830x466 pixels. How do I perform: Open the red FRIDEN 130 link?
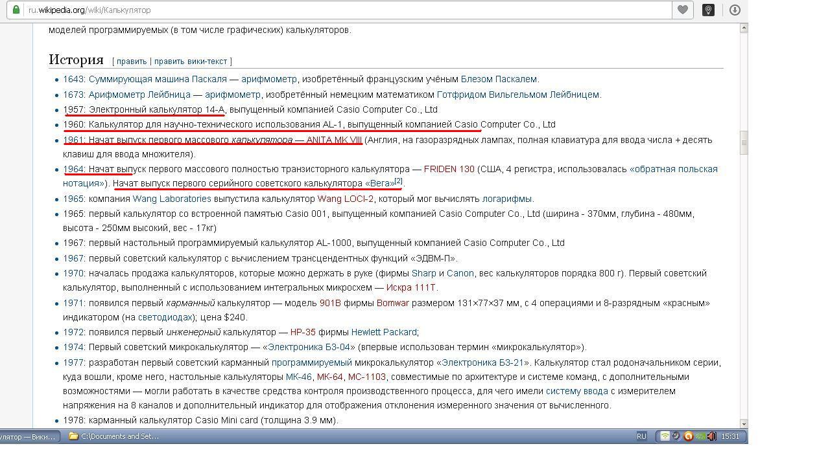coord(449,169)
